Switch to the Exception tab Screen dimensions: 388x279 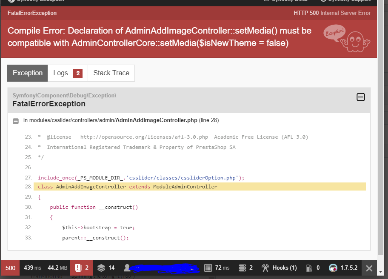[28, 73]
